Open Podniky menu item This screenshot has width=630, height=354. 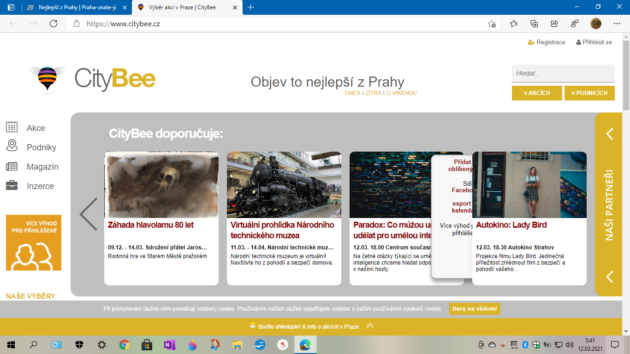pos(42,147)
